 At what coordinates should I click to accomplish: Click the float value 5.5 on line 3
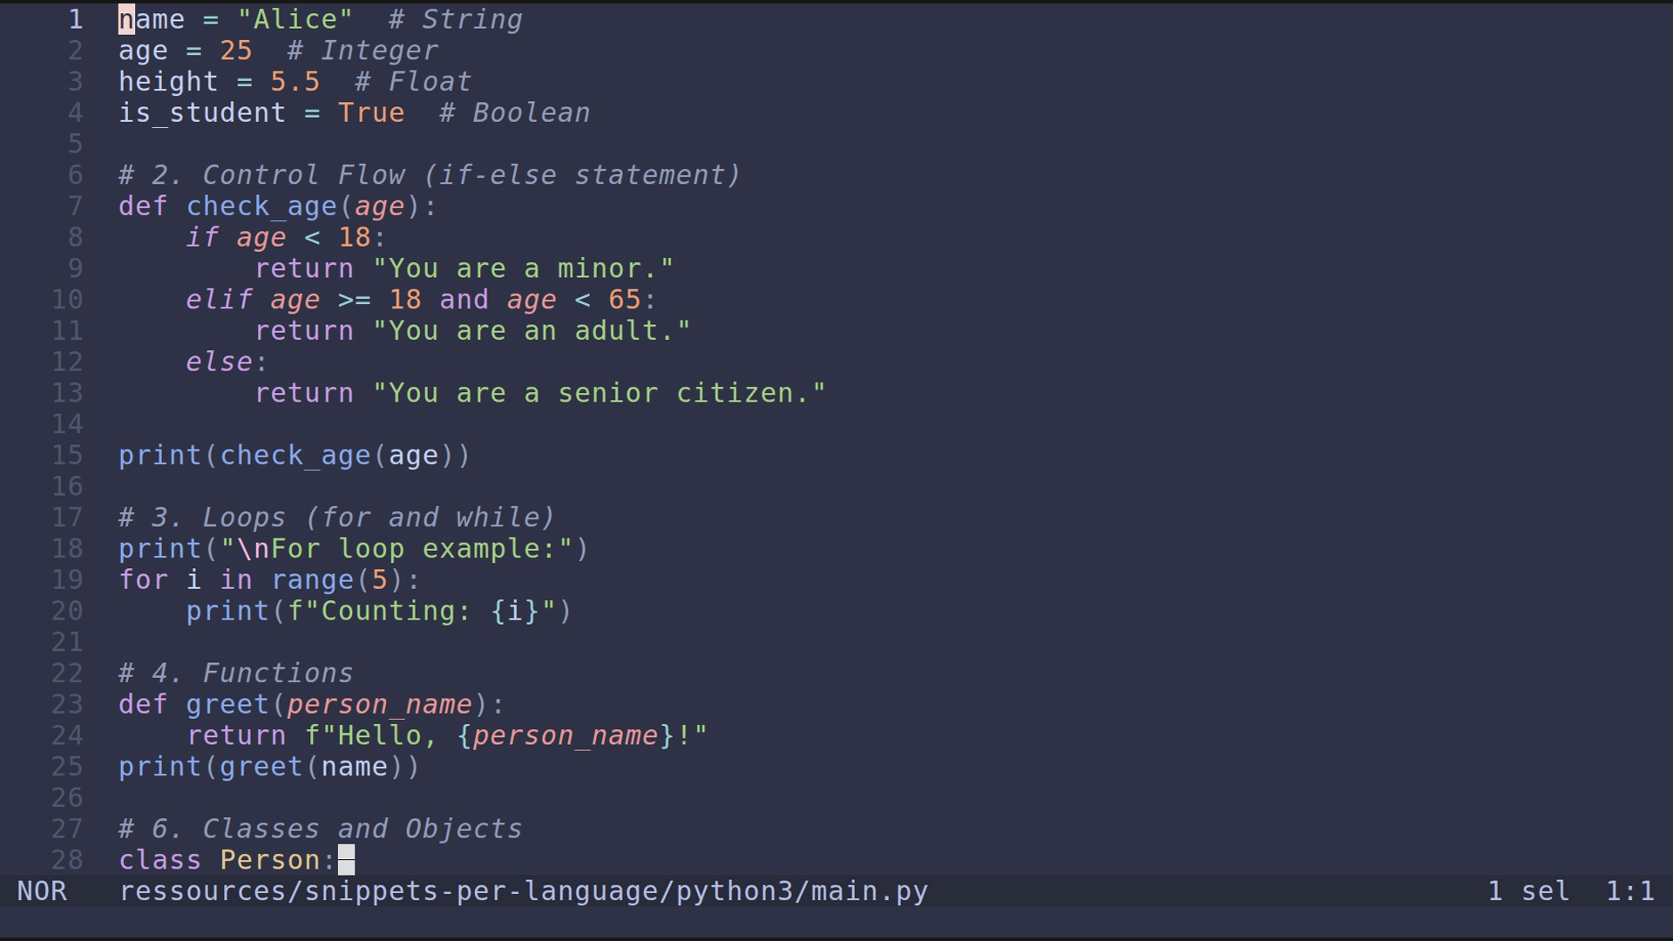pyautogui.click(x=295, y=81)
